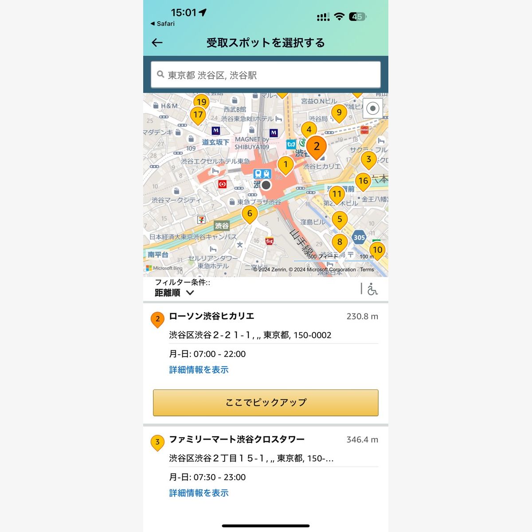Viewport: 532px width, 532px height.
Task: Select map pin number 16
Action: pyautogui.click(x=363, y=181)
